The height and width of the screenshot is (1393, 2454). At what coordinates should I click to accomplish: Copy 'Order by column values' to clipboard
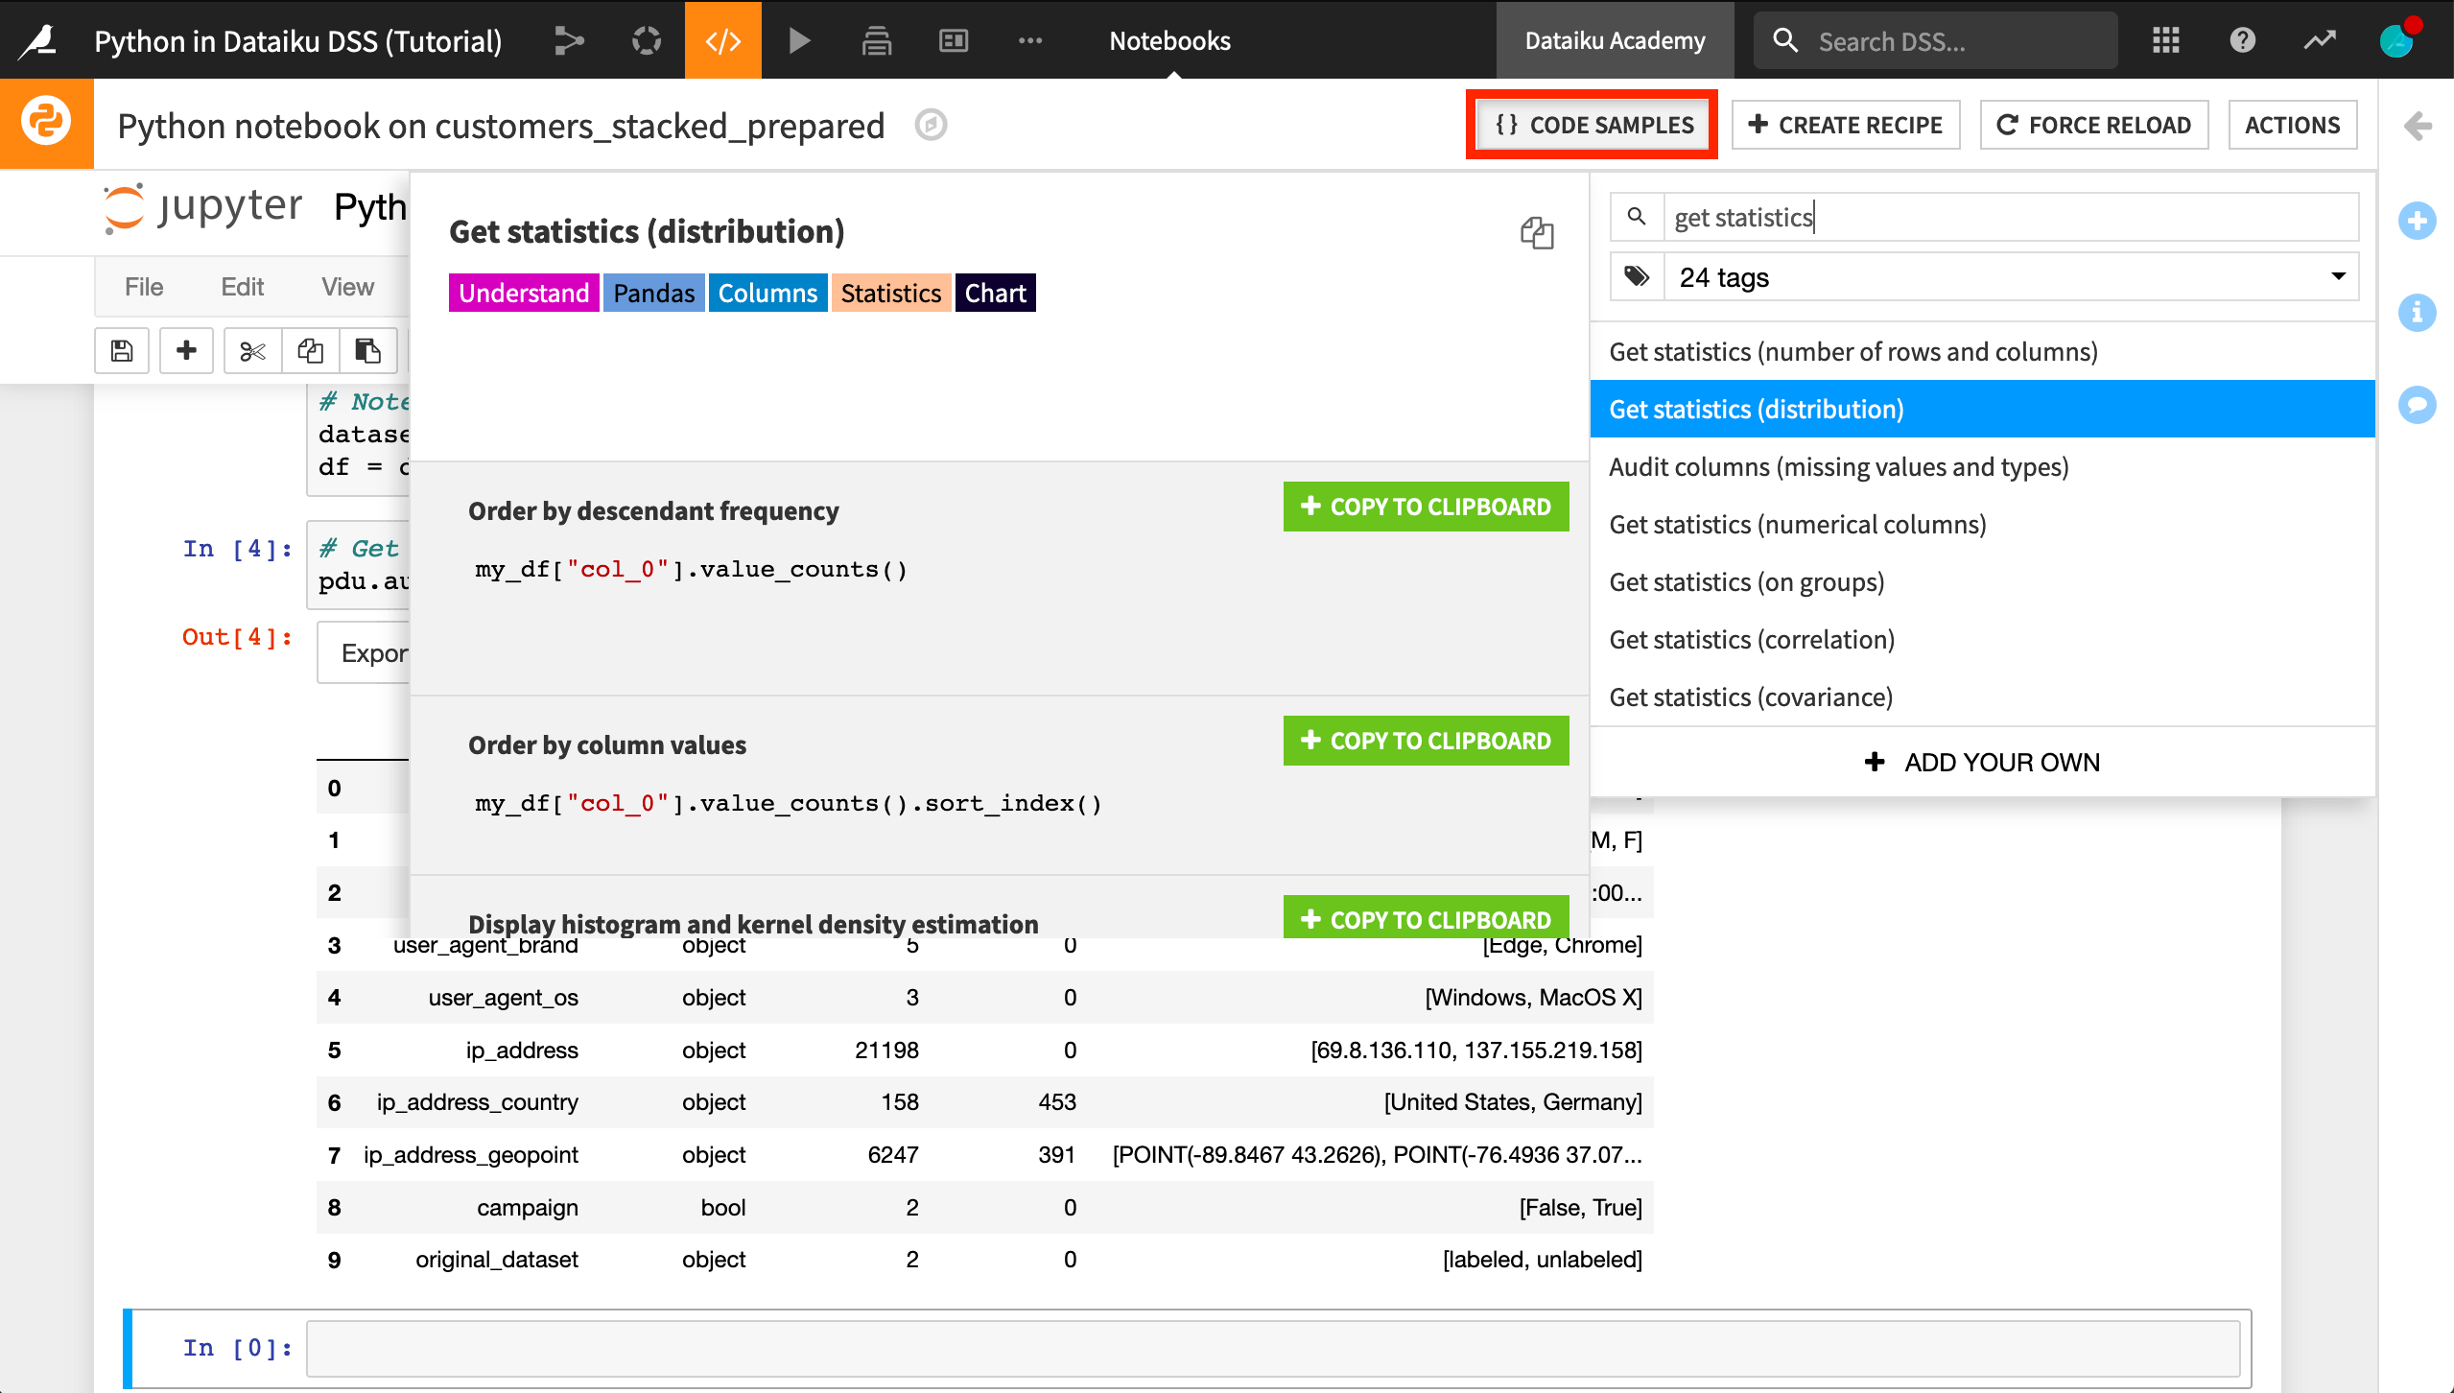click(x=1426, y=741)
